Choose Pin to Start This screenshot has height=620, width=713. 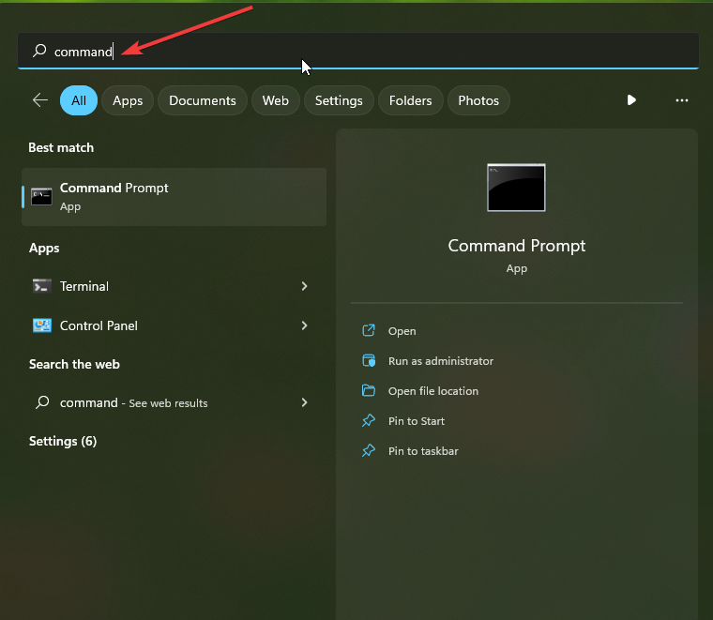pyautogui.click(x=416, y=421)
